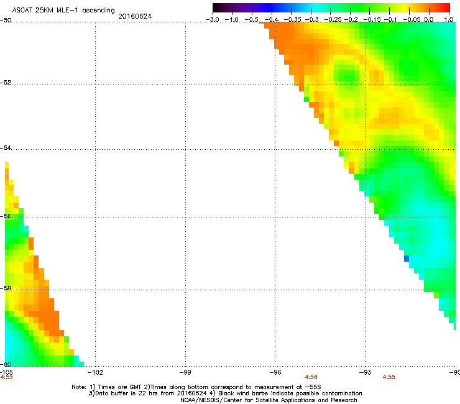Click the -60 latitude axis label
Image resolution: width=460 pixels, height=404 pixels.
pyautogui.click(x=6, y=364)
